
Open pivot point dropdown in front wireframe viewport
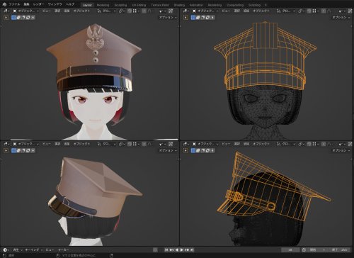point(302,11)
